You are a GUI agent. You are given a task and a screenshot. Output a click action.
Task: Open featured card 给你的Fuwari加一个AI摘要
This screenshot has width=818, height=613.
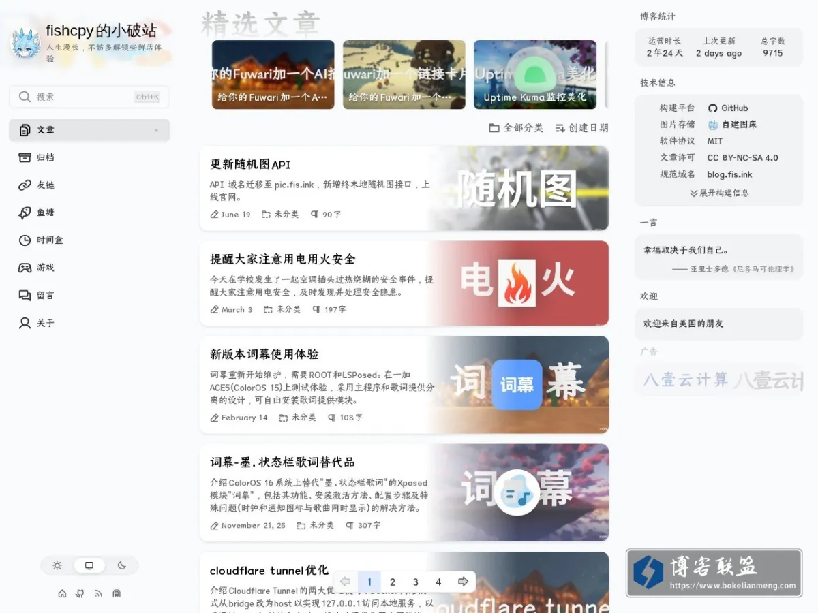point(273,75)
